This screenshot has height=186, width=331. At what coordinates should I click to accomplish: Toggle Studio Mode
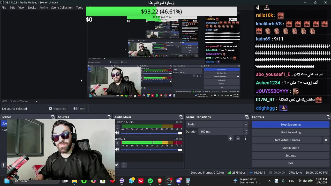pyautogui.click(x=290, y=148)
